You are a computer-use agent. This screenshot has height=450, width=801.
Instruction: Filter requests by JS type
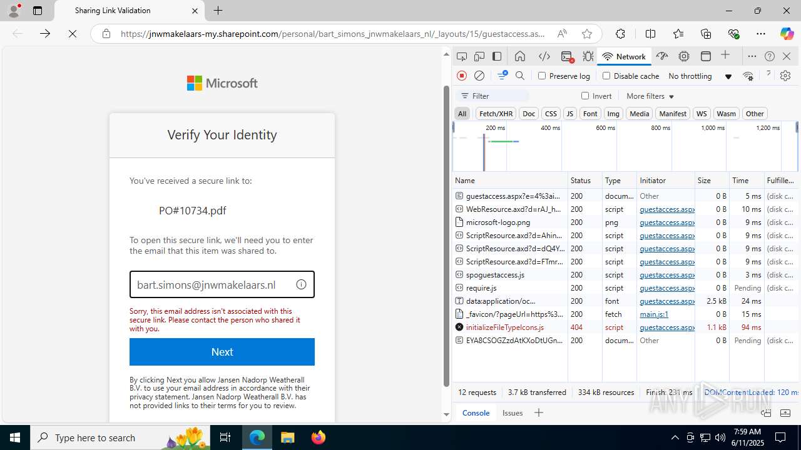(569, 113)
